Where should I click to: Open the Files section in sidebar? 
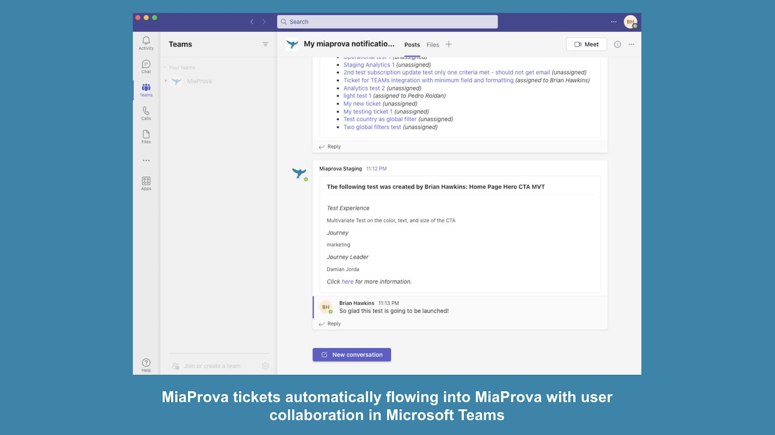[x=146, y=137]
